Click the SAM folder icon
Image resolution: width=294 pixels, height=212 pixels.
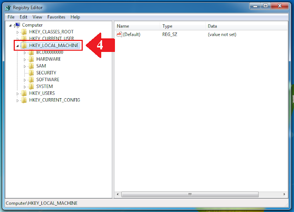tap(31, 66)
